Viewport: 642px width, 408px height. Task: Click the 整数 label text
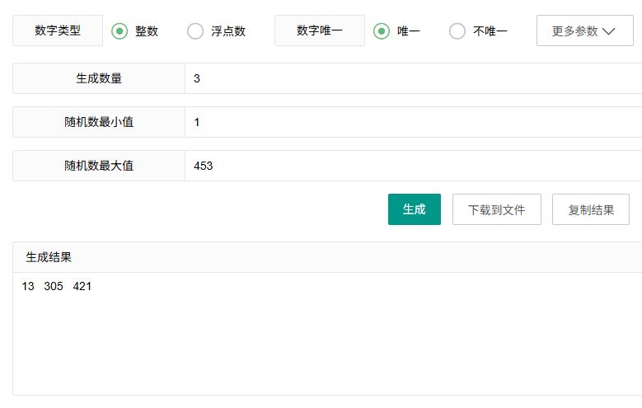point(147,31)
